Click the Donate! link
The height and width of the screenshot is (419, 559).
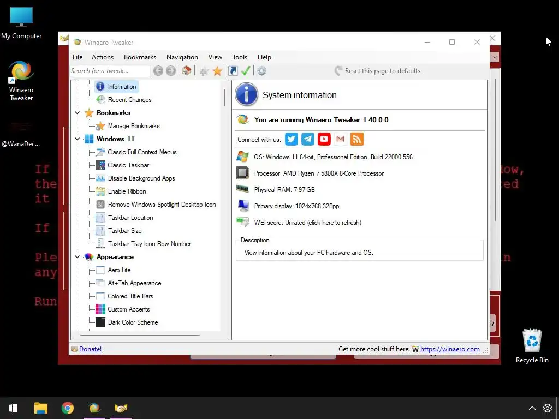pos(90,349)
